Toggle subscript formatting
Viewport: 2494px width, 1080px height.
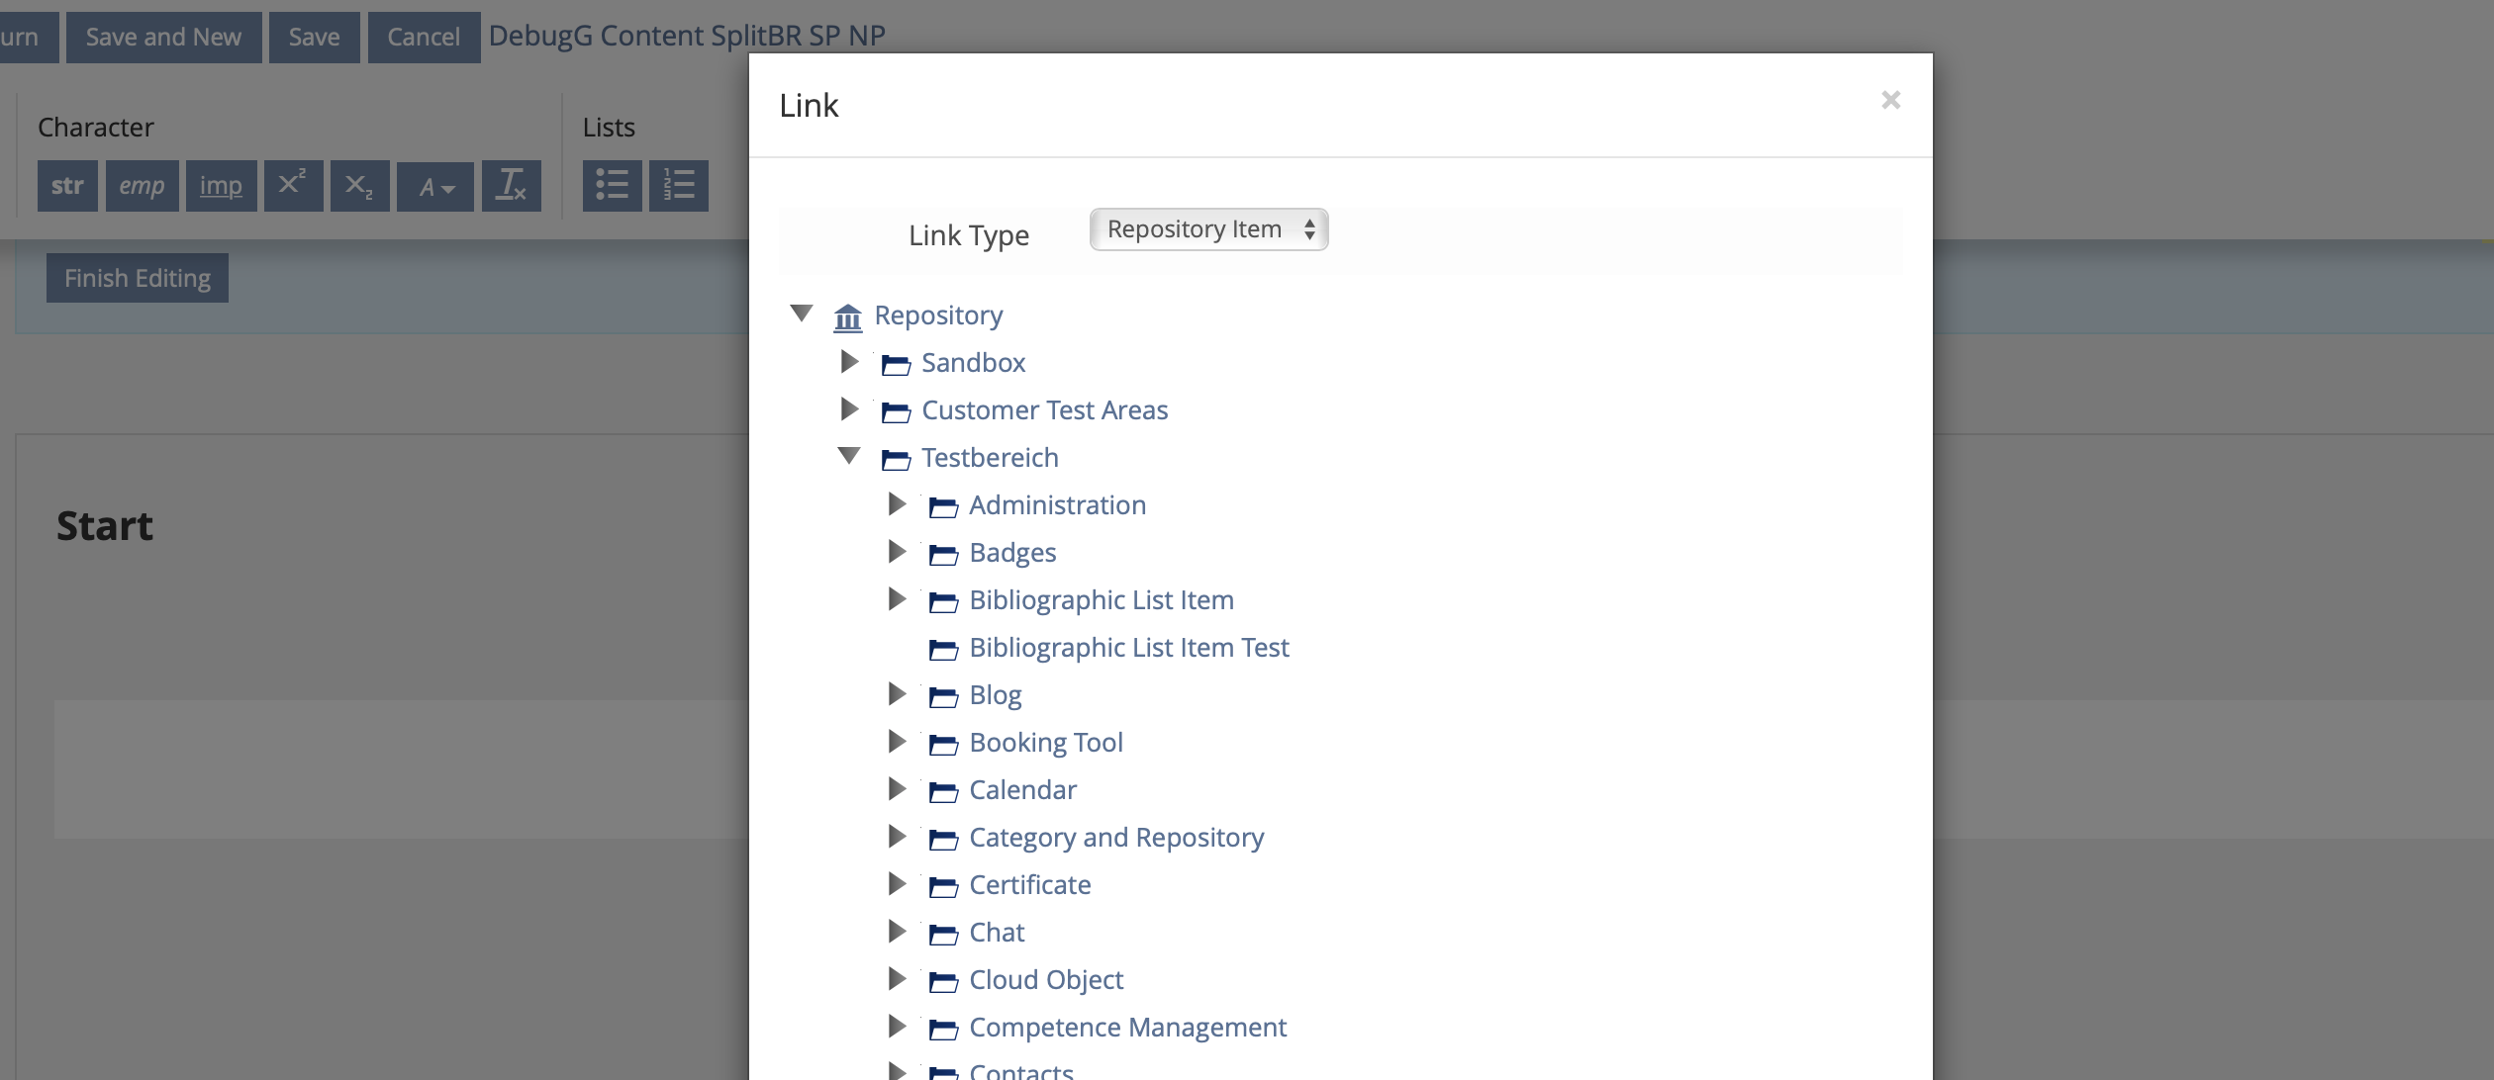pos(359,186)
